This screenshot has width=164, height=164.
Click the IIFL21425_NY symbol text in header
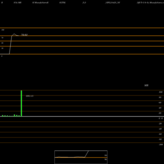tap(113, 3)
